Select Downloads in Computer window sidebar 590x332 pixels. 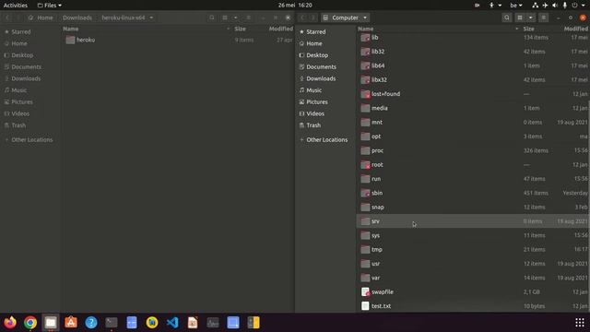[325, 78]
